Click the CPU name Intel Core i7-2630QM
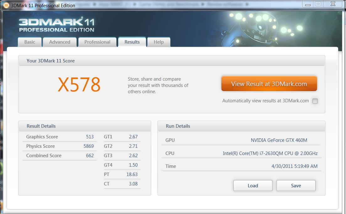This screenshot has width=346, height=214. tap(270, 153)
